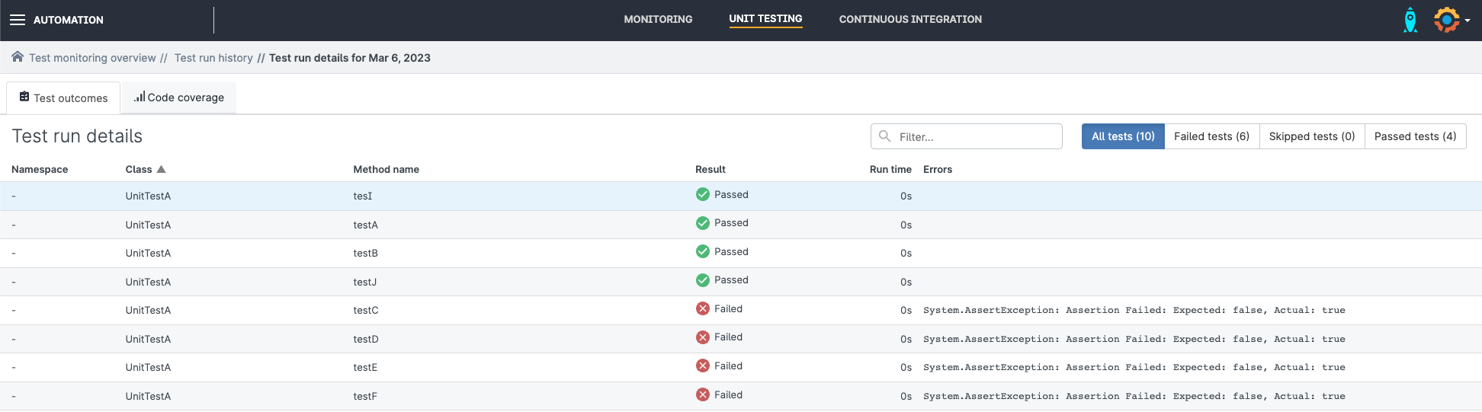Show only Failed tests (6)
The image size is (1482, 412).
1211,136
